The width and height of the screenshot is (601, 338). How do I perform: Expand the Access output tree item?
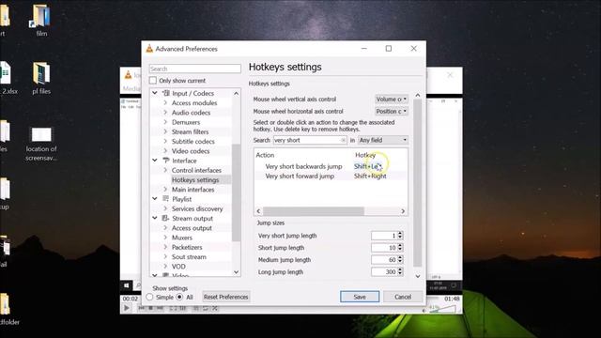(165, 227)
